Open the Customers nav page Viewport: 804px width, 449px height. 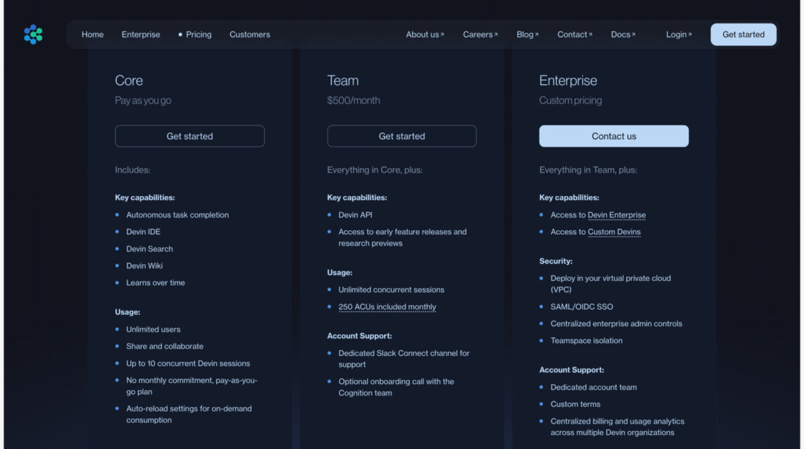click(249, 35)
